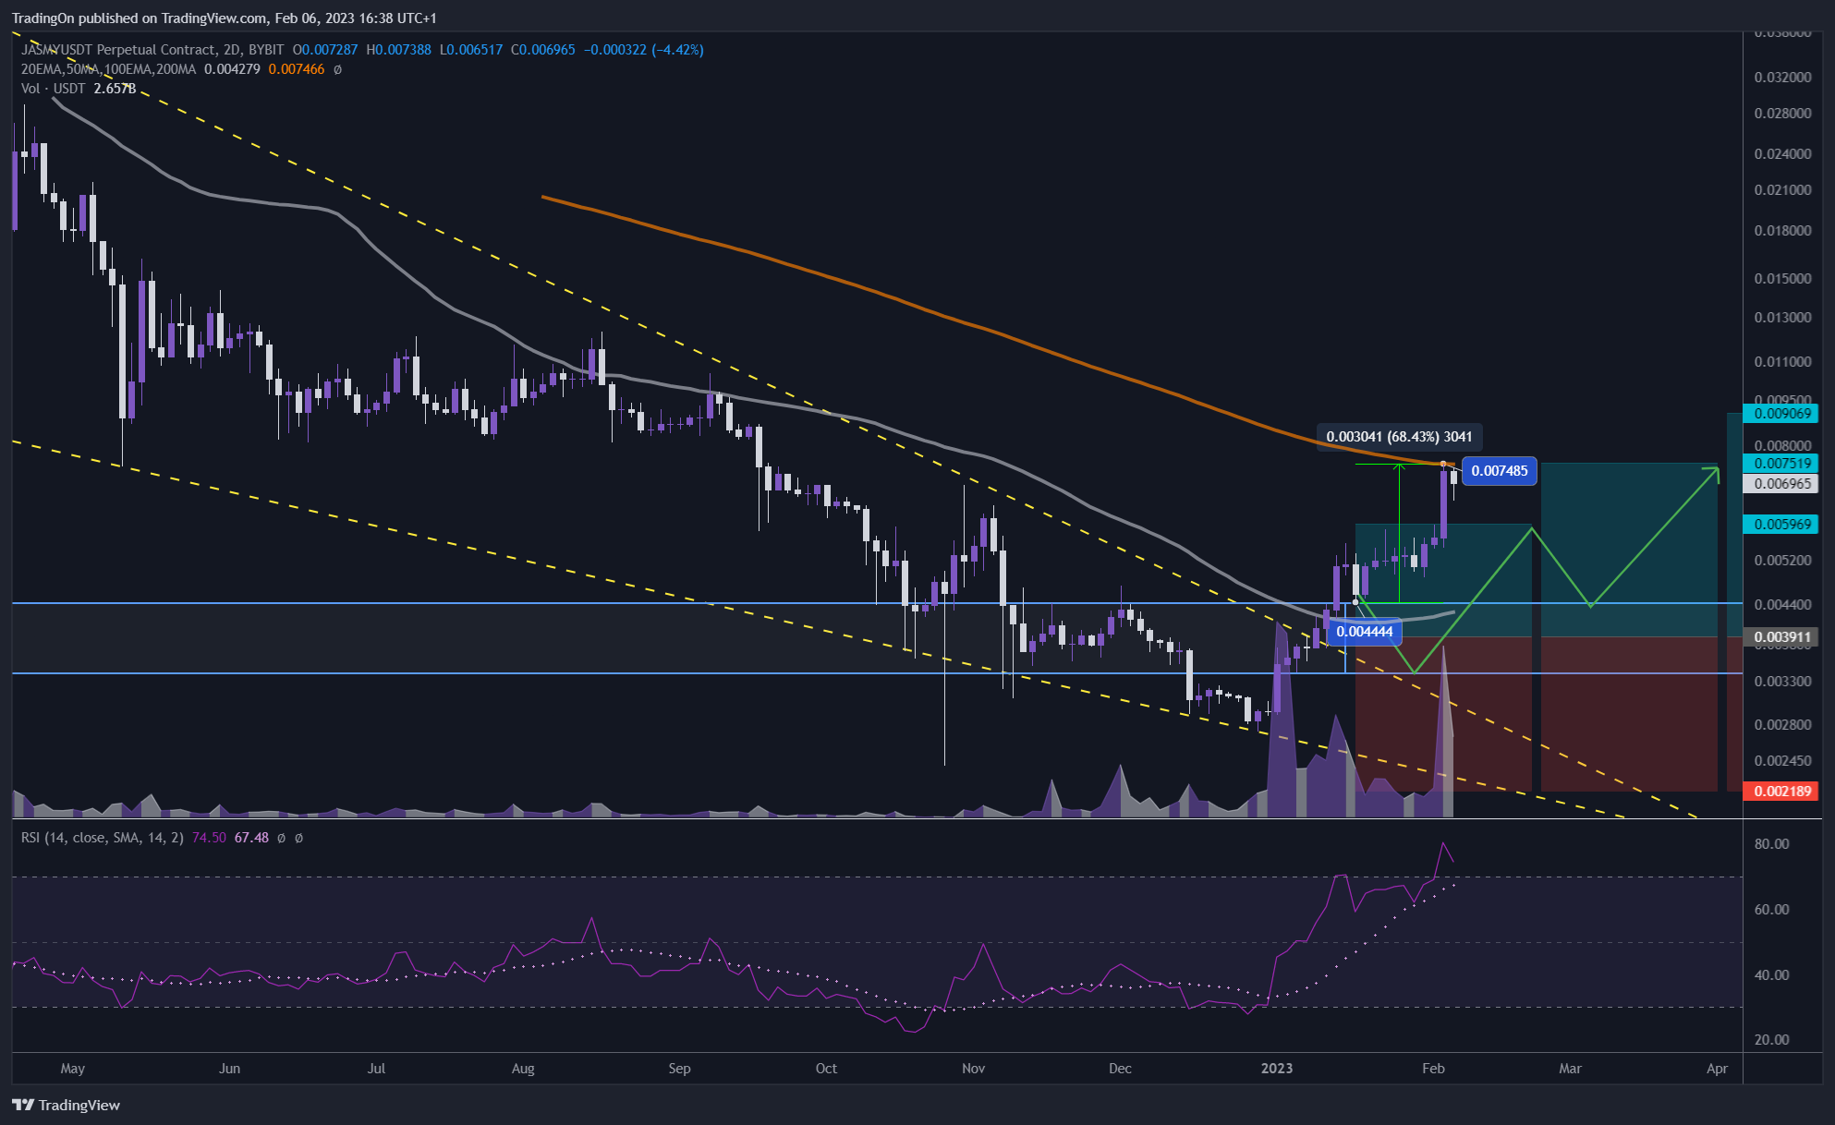Viewport: 1835px width, 1125px height.
Task: Click the Apr label on the time axis
Action: [x=1717, y=1069]
